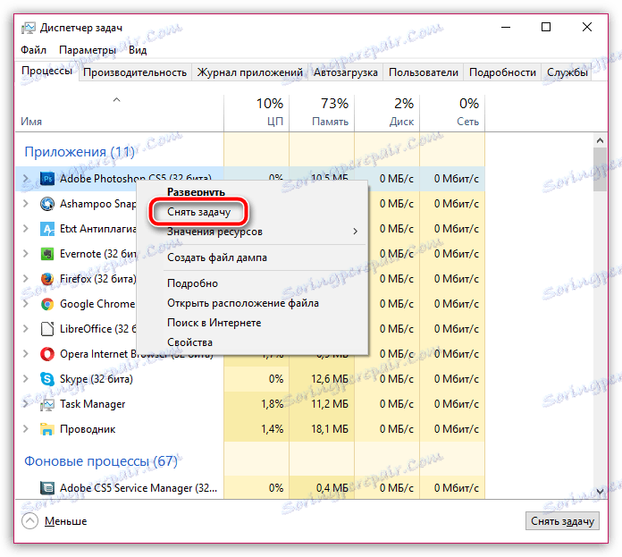Viewport: 622px width, 557px height.
Task: Switch to the Автозагрузка tab
Action: point(346,72)
